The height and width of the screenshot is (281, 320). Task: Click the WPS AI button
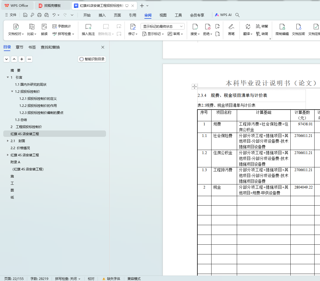pyautogui.click(x=223, y=15)
